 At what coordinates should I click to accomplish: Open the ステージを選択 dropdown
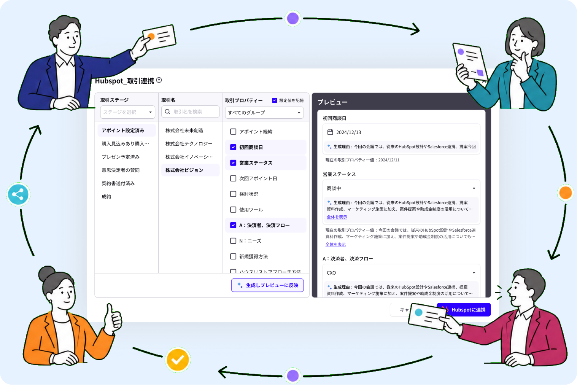[127, 112]
